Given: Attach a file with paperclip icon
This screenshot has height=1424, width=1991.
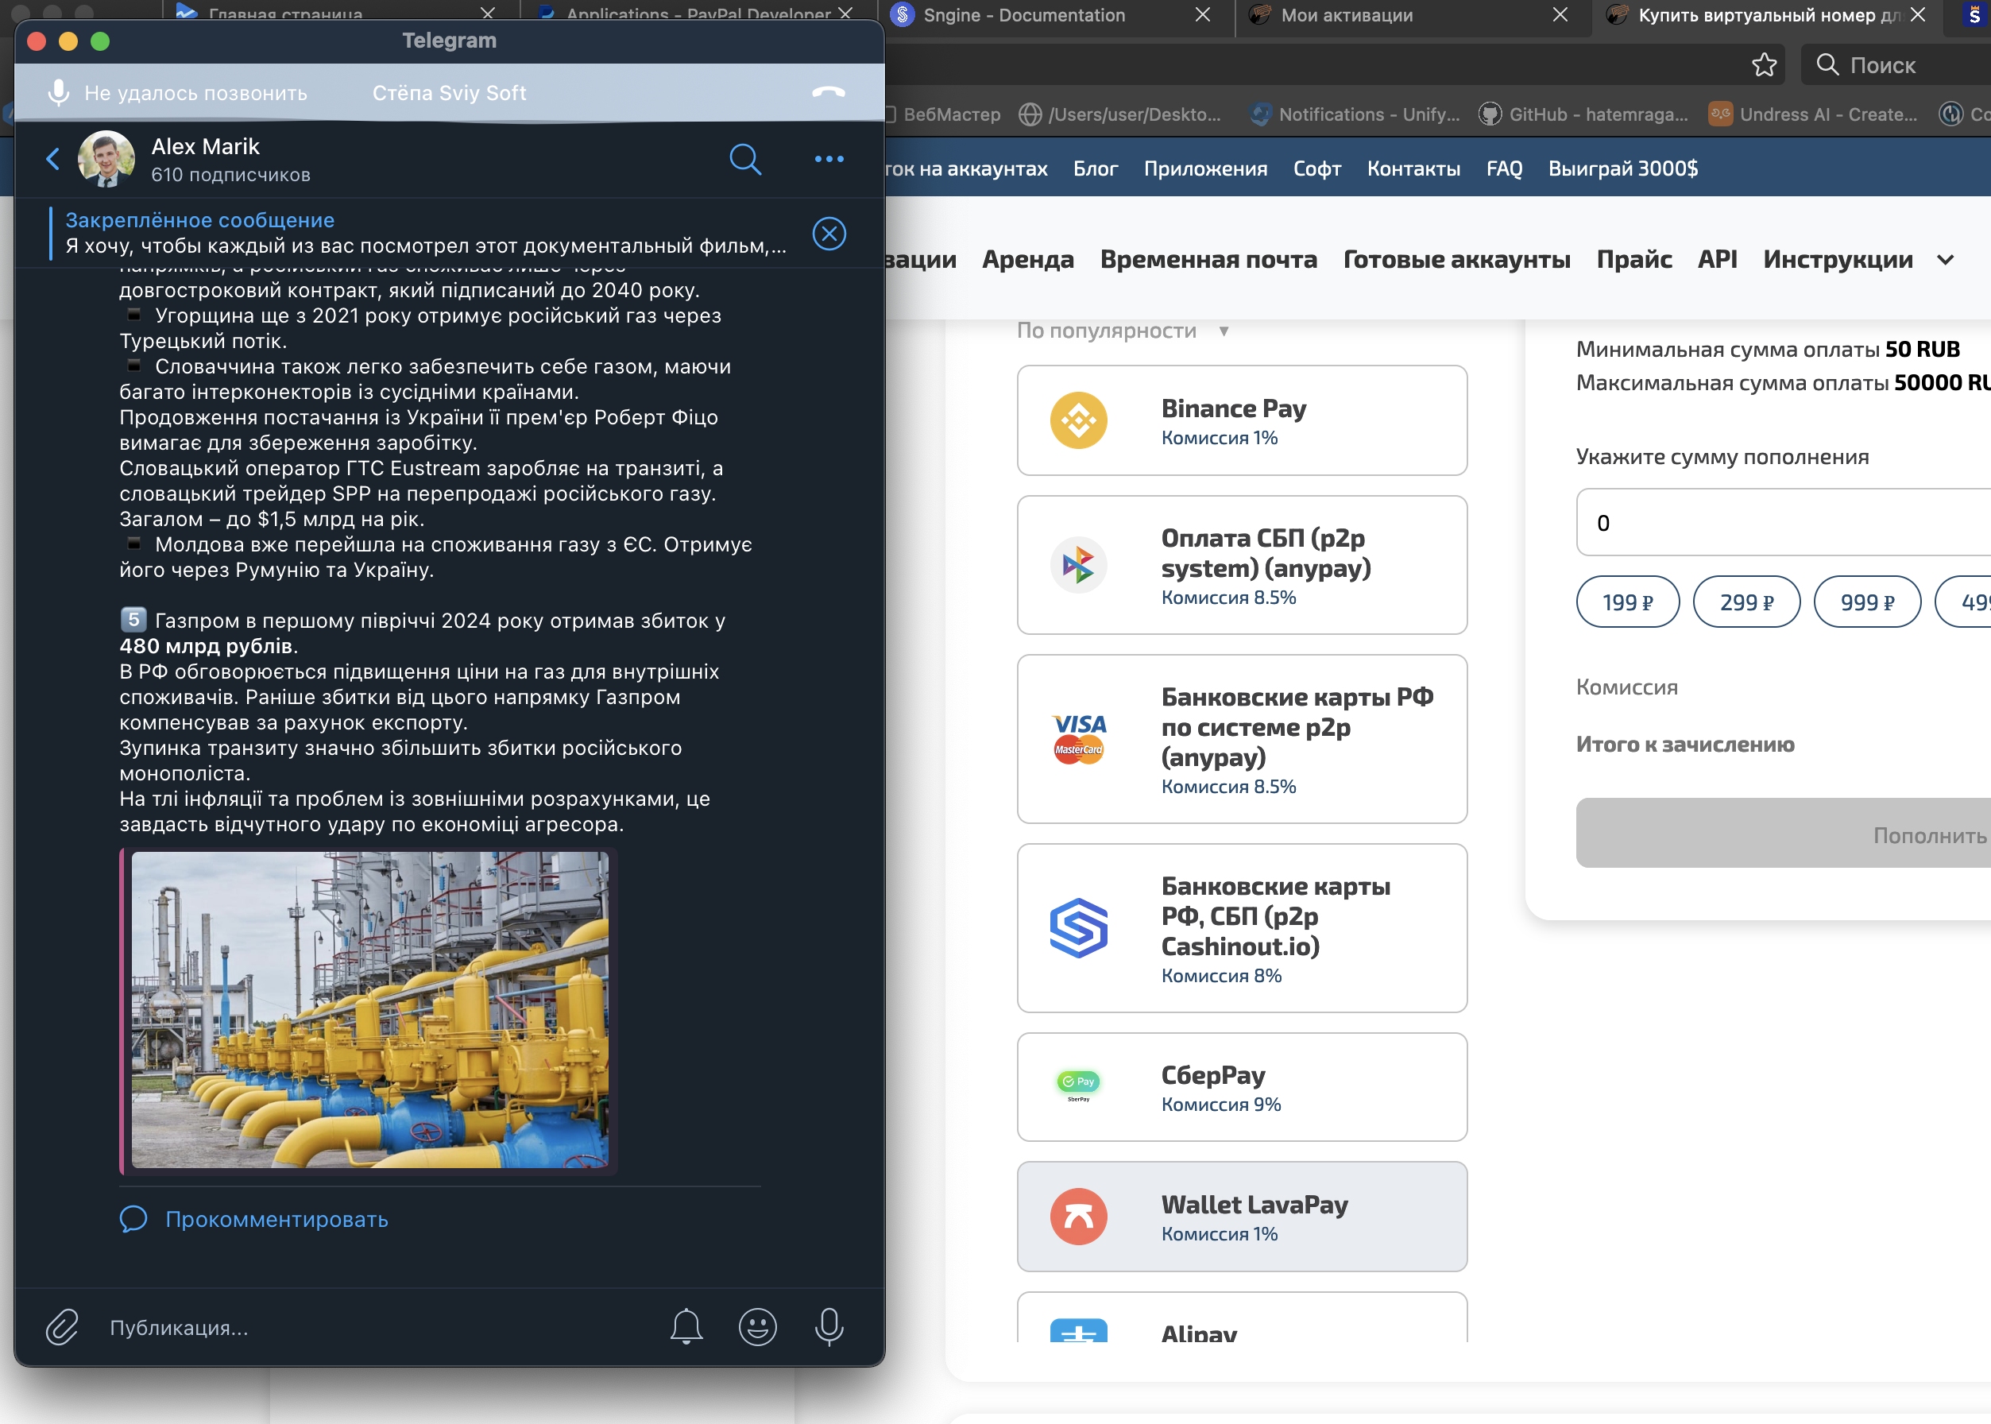Looking at the screenshot, I should point(62,1327).
